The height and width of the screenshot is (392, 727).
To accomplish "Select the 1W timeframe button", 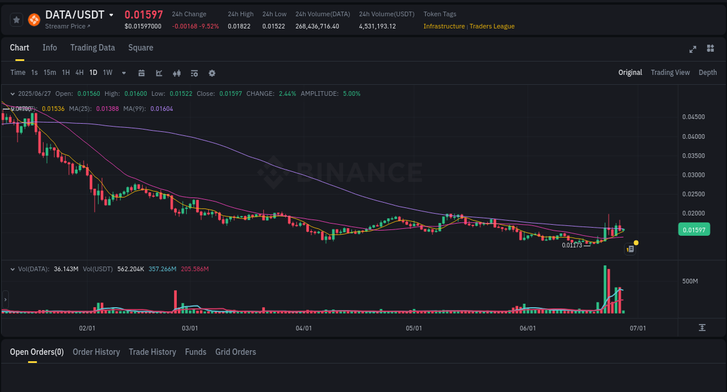I will [x=107, y=73].
